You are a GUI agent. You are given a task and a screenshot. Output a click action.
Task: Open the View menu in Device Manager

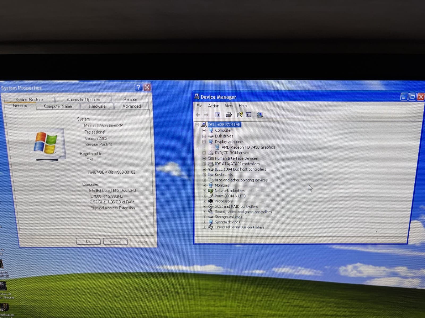coord(229,106)
